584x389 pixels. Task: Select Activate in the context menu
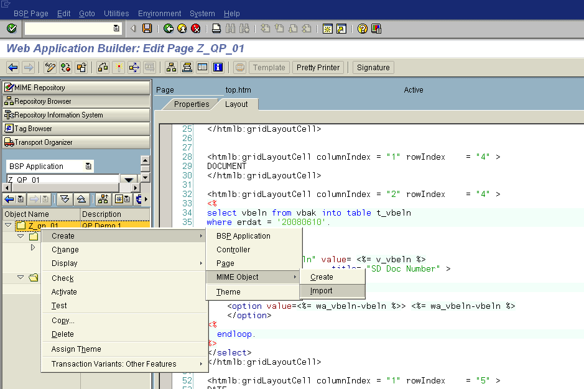(x=124, y=292)
